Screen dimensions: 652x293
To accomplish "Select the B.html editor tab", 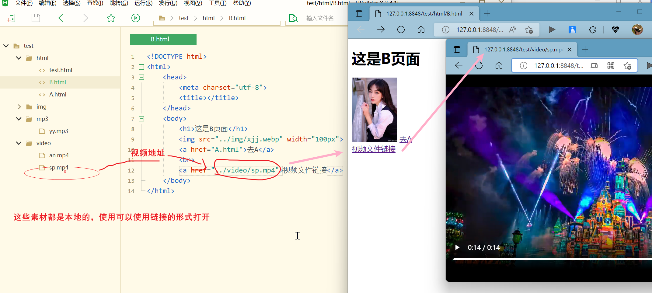I will tap(163, 39).
